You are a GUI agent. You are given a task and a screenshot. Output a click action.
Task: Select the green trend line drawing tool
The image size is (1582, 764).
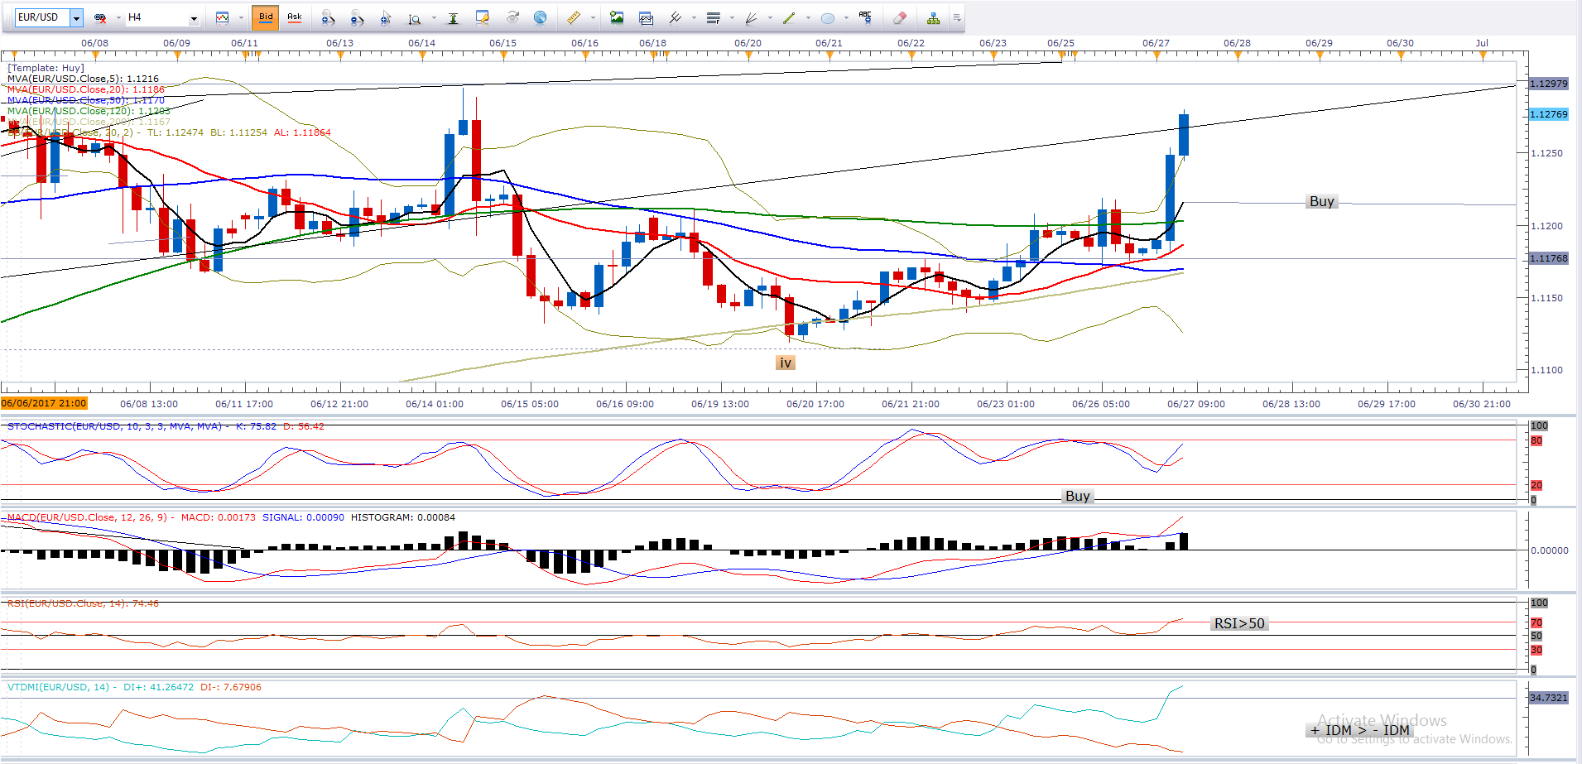[788, 17]
